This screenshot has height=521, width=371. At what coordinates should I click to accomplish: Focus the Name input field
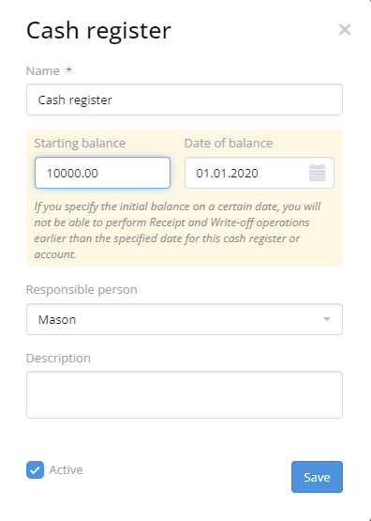[x=185, y=100]
